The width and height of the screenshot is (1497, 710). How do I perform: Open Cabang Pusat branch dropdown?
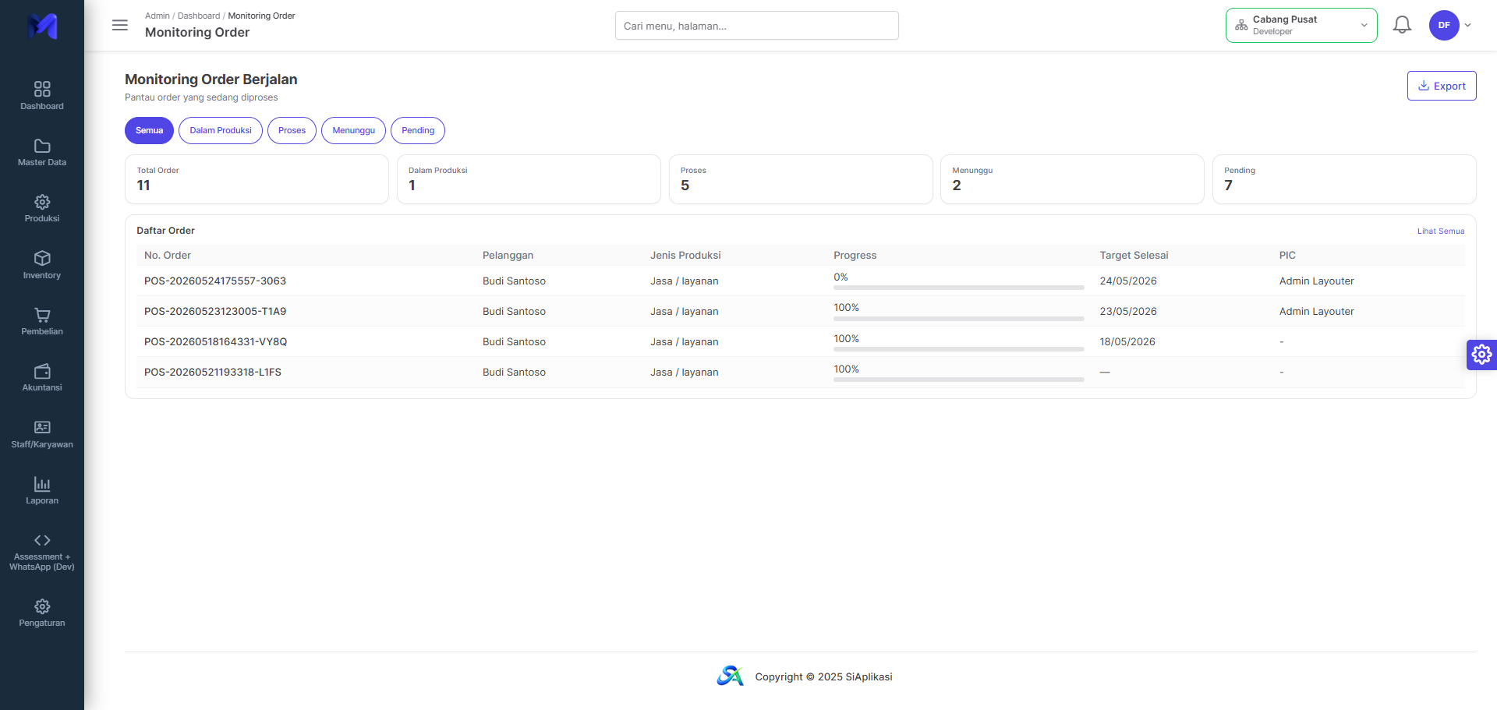pyautogui.click(x=1301, y=25)
